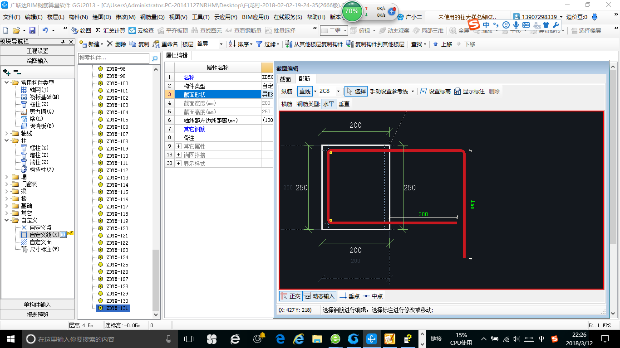The height and width of the screenshot is (348, 620).
Task: Toggle 正交 orthogonal mode
Action: [x=290, y=296]
